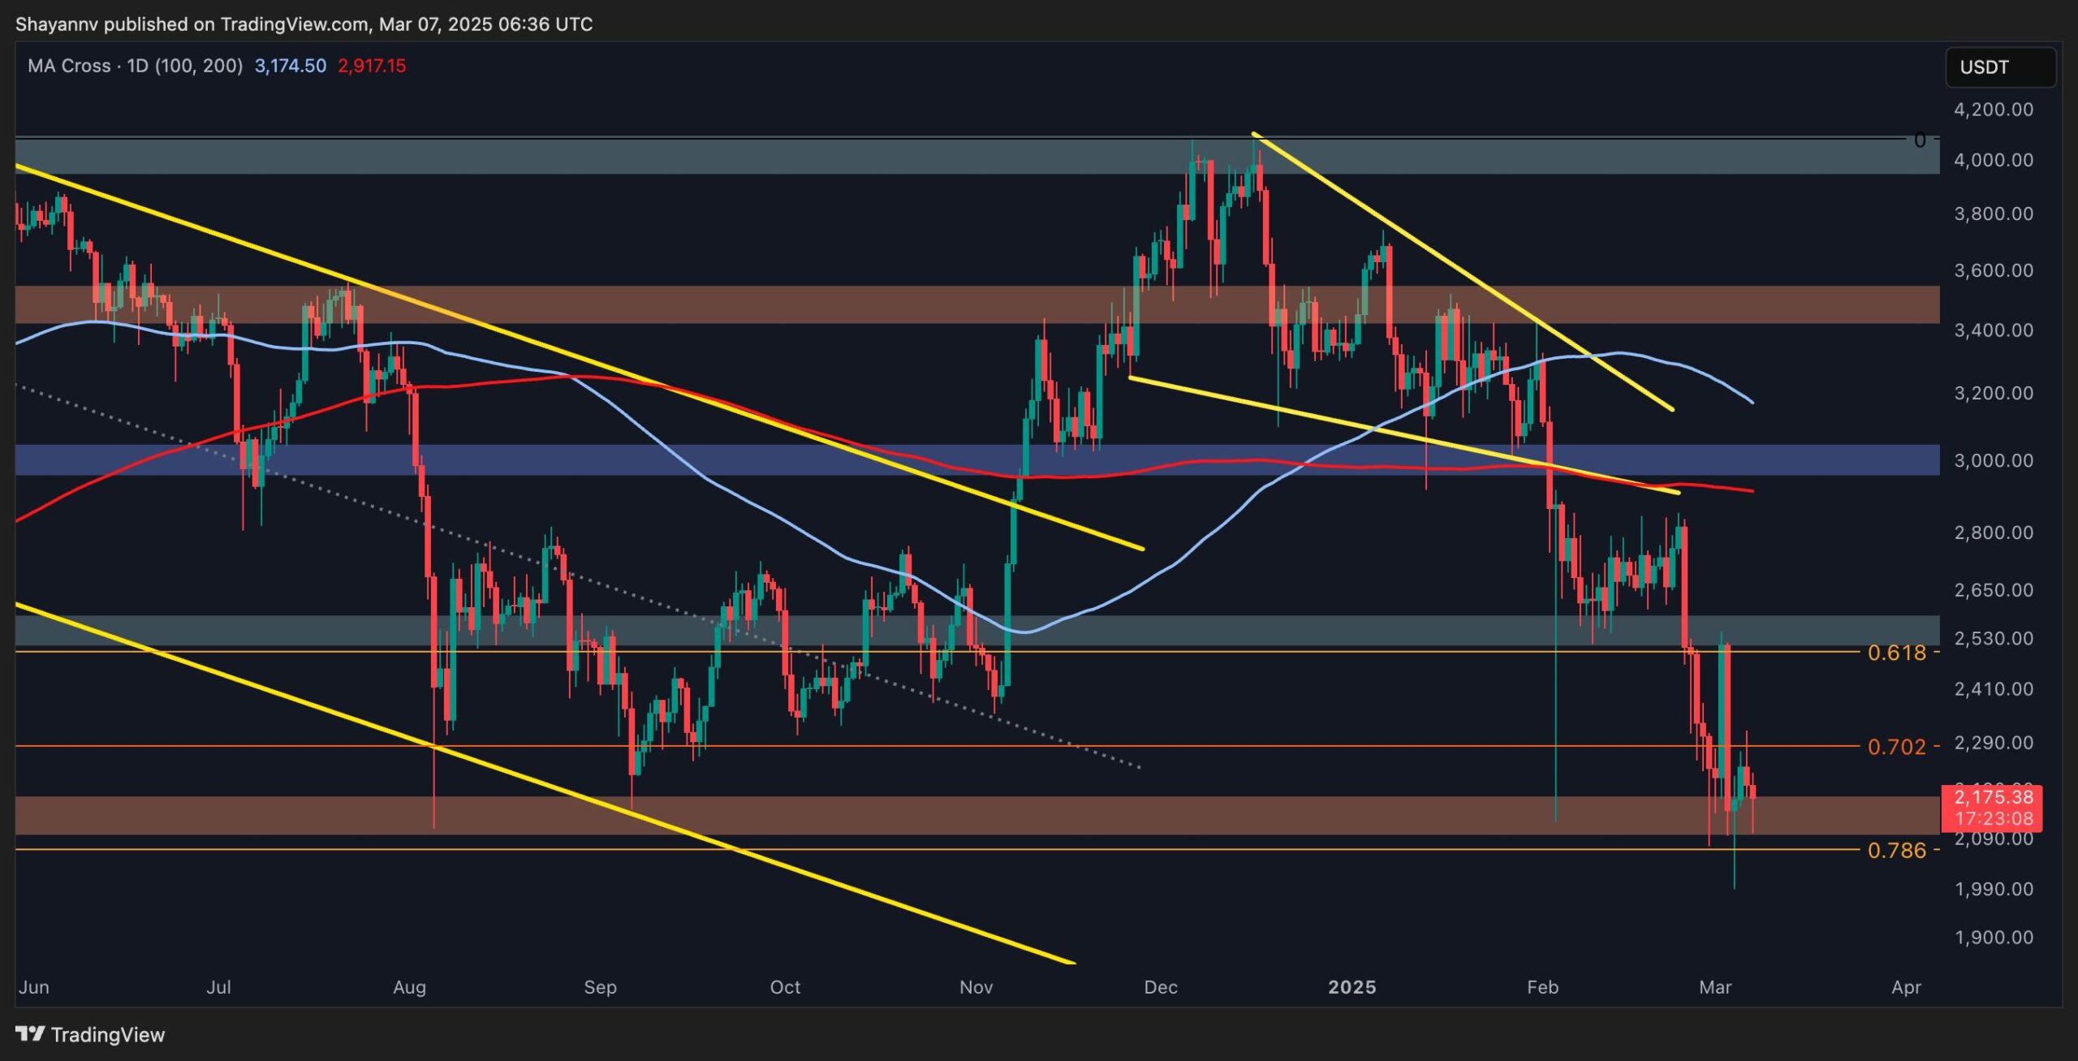Click the 100-period MA value 3,174.50

[290, 66]
